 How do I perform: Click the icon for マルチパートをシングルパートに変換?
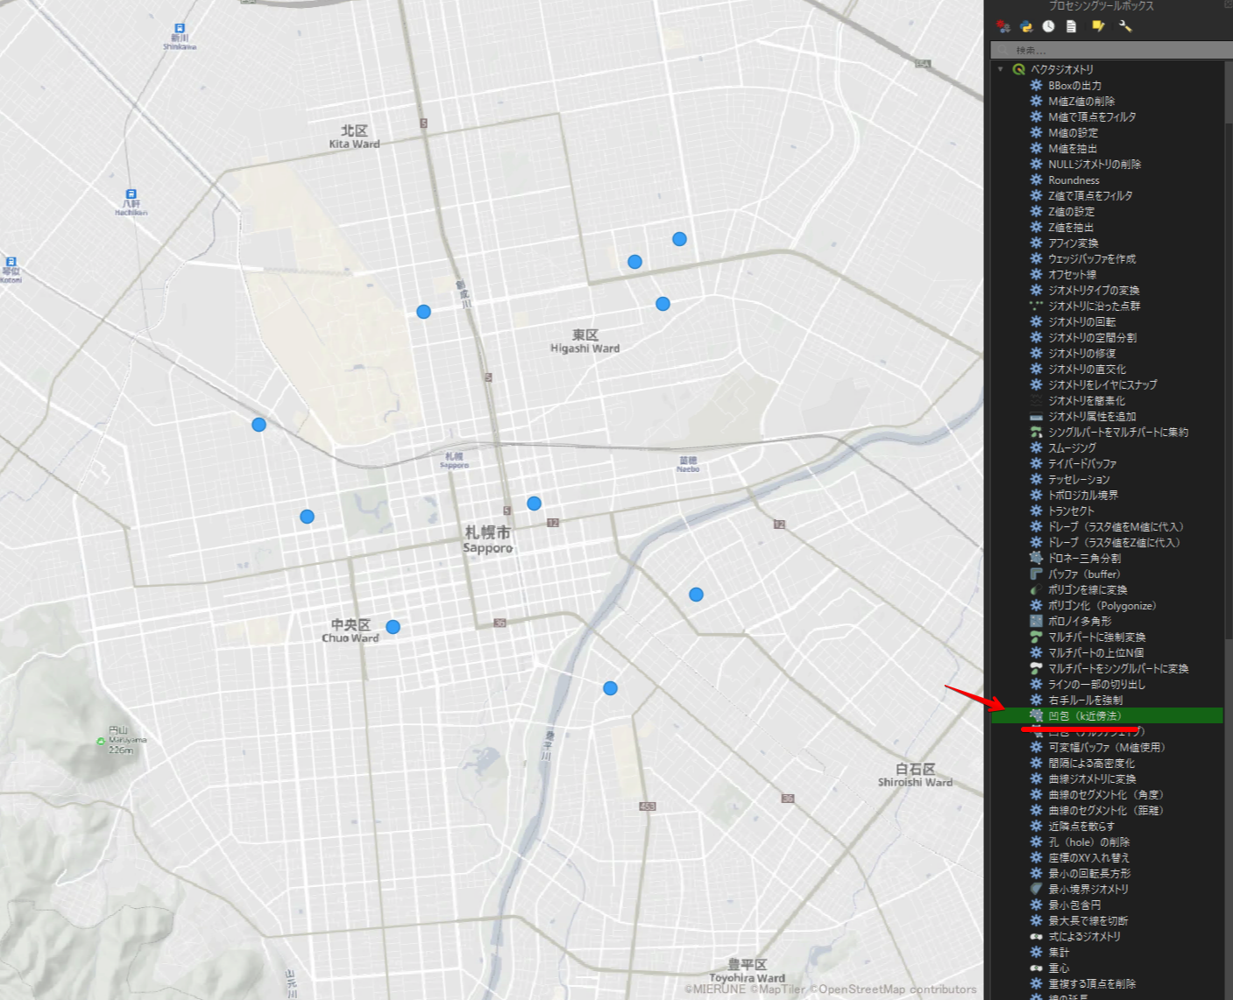[x=1036, y=668]
